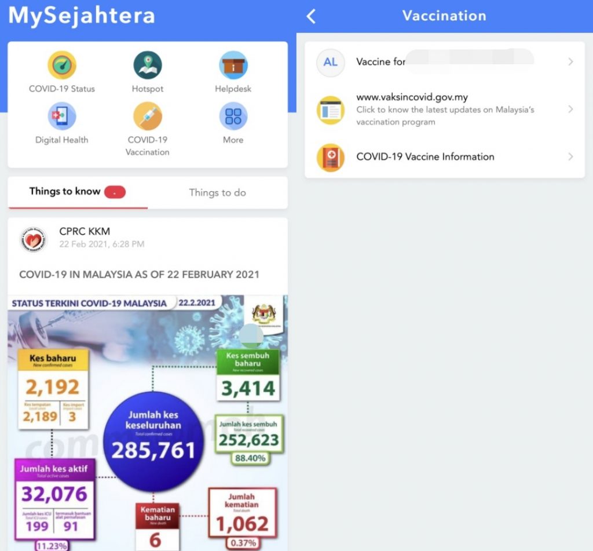Image resolution: width=593 pixels, height=551 pixels.
Task: Go back using the Vaccination header arrow
Action: point(311,16)
